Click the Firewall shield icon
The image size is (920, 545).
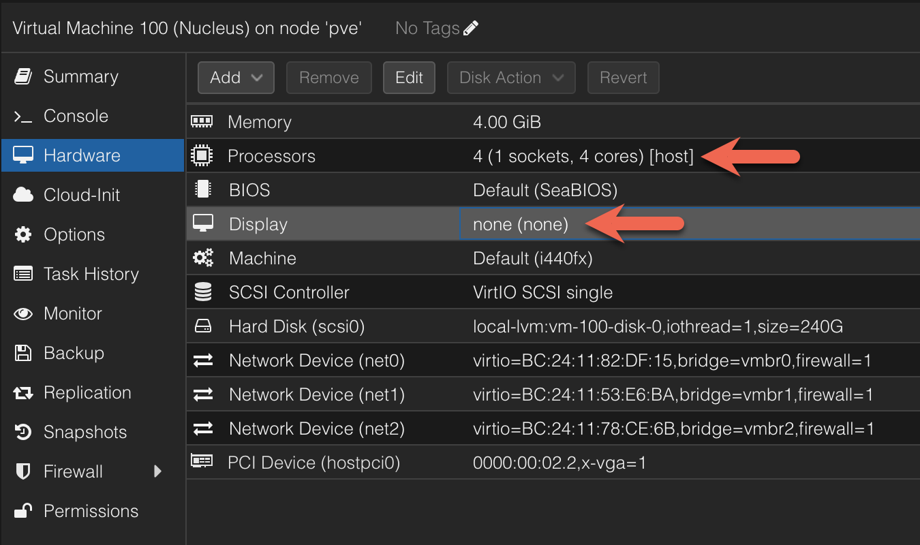tap(23, 471)
